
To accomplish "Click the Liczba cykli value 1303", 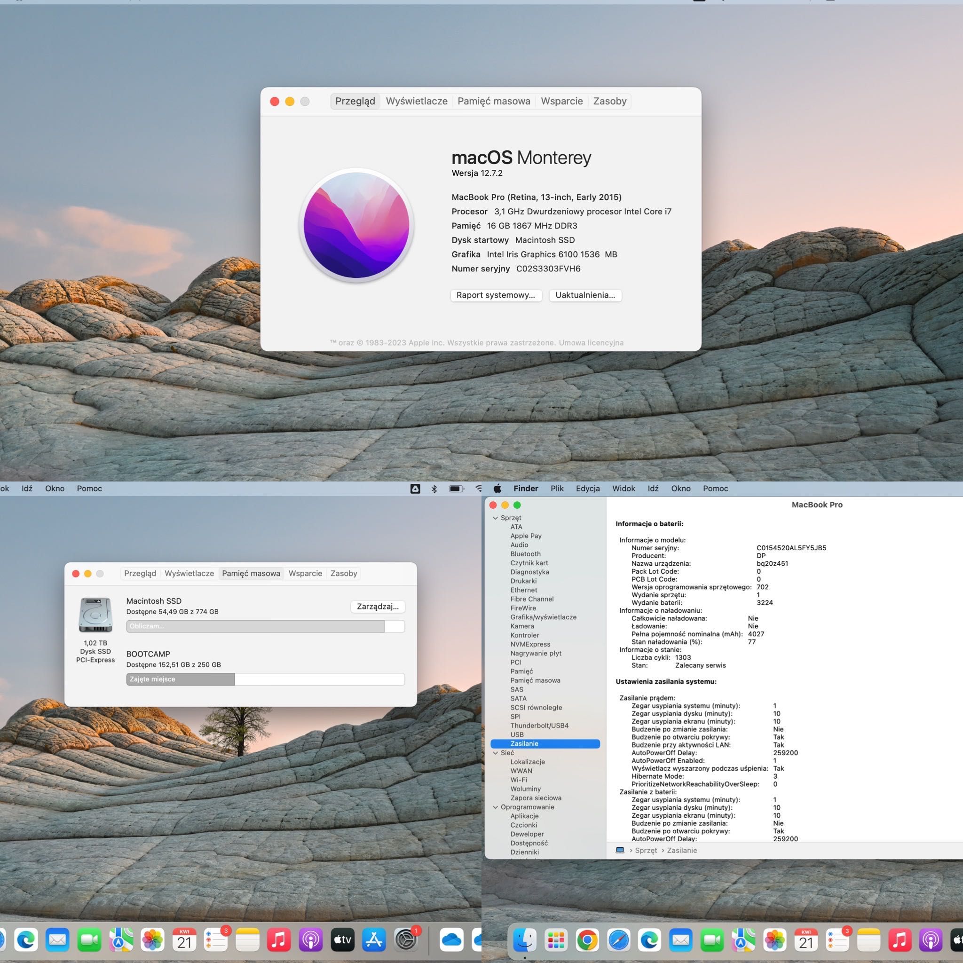I will pos(683,657).
